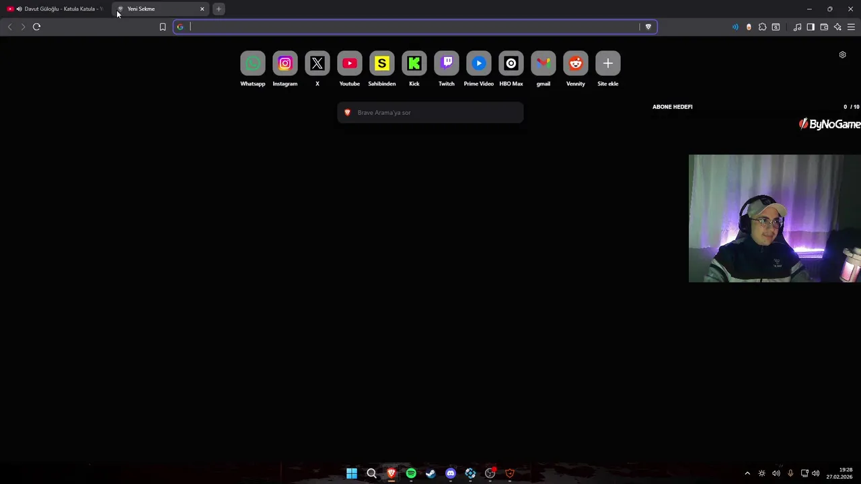The height and width of the screenshot is (484, 861).
Task: Click the tab search window icon in toolbar
Action: (776, 27)
